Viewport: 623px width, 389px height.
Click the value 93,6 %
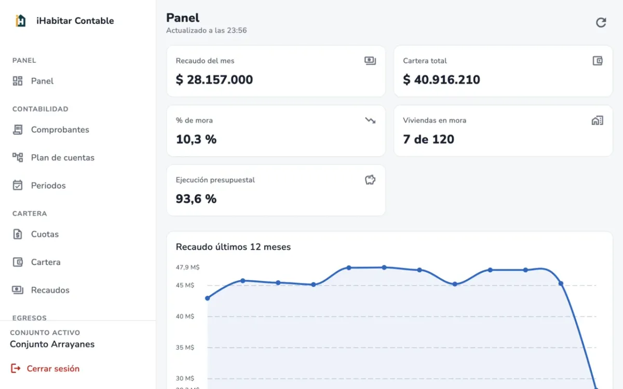click(x=196, y=199)
